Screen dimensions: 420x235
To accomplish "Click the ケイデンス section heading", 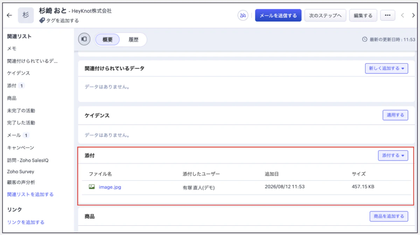I will (97, 115).
